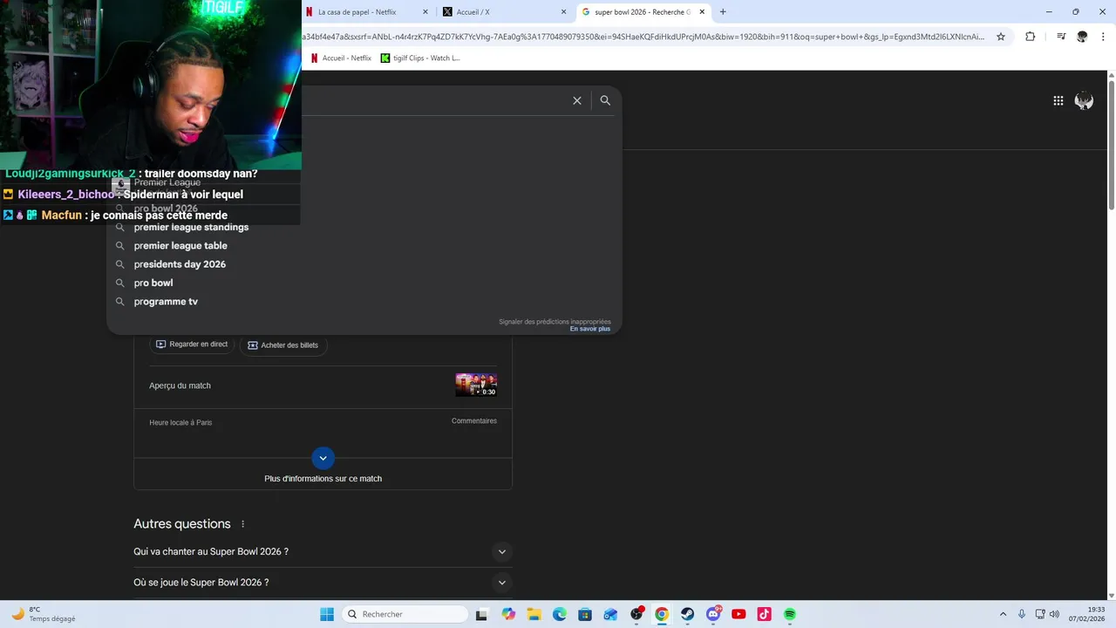1116x628 pixels.
Task: Click the Commentaires link
Action: tap(474, 421)
